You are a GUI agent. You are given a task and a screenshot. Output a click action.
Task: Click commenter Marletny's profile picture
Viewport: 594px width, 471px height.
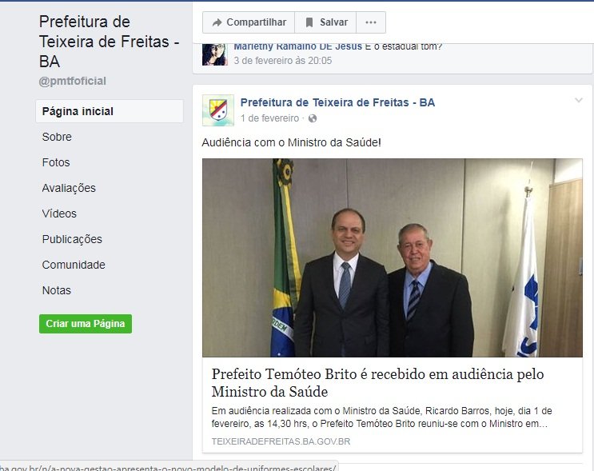[215, 54]
